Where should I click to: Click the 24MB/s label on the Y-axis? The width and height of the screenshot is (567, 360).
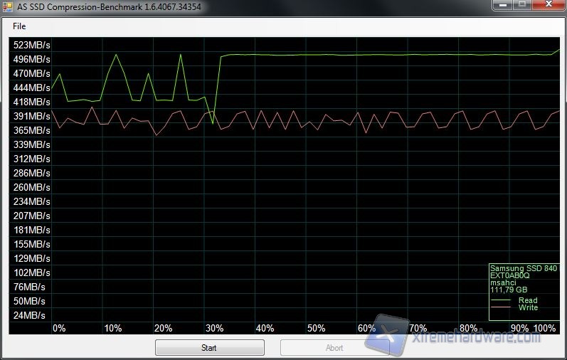(29, 315)
